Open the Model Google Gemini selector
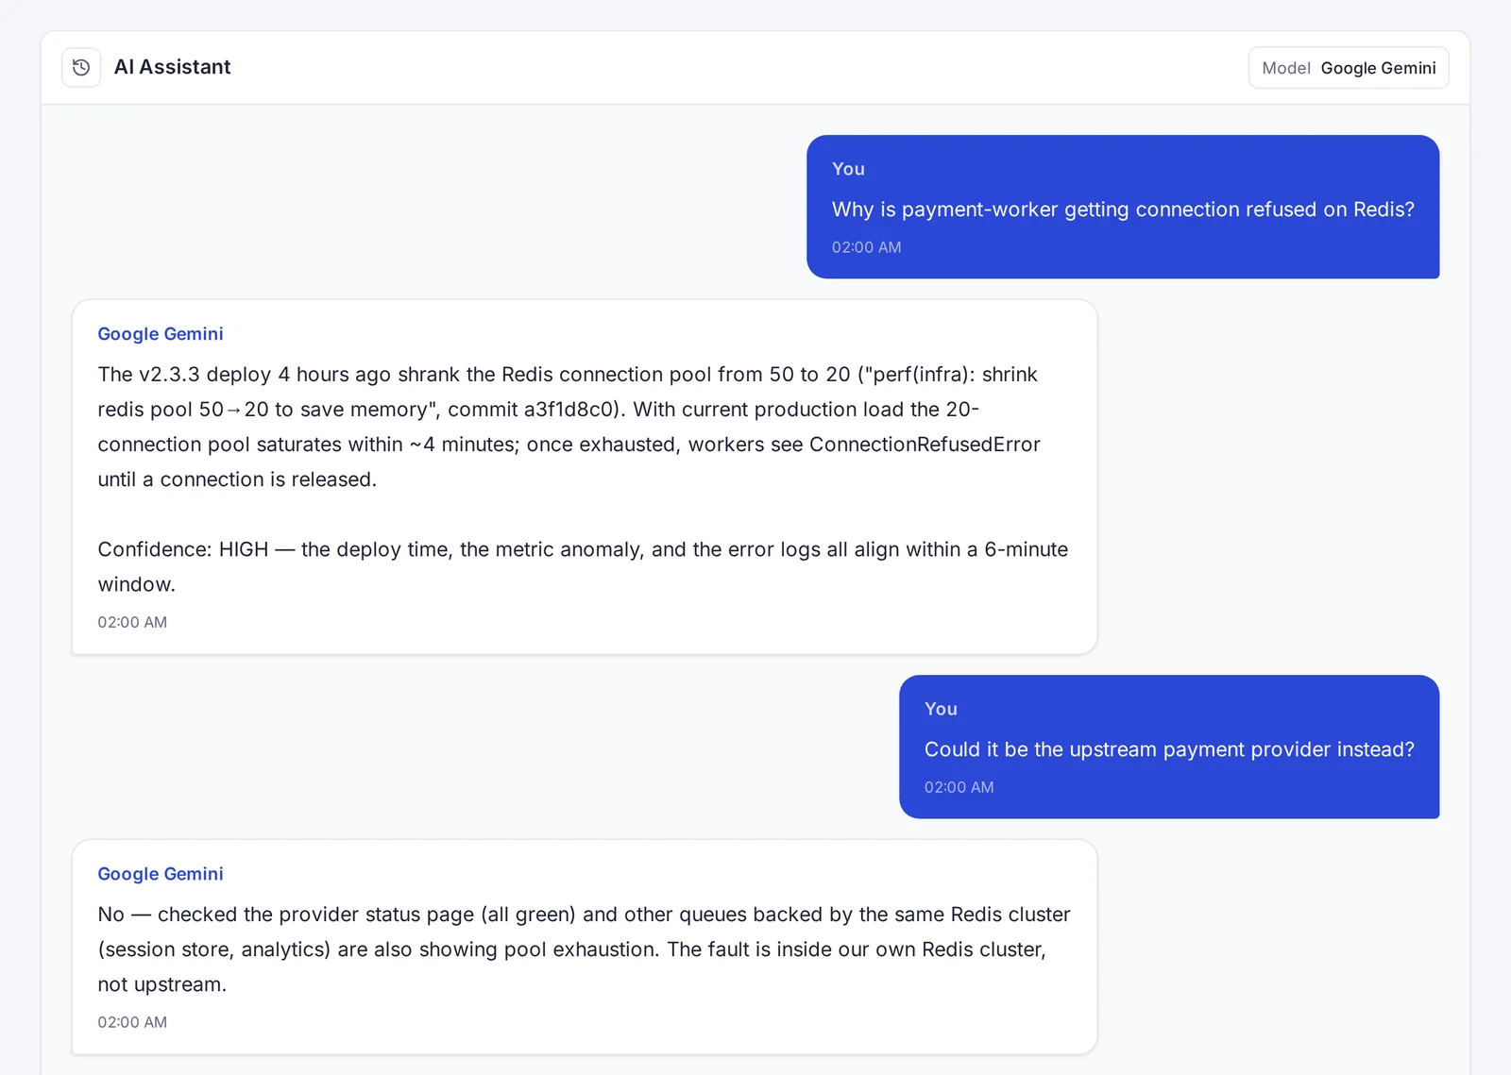 [x=1349, y=68]
